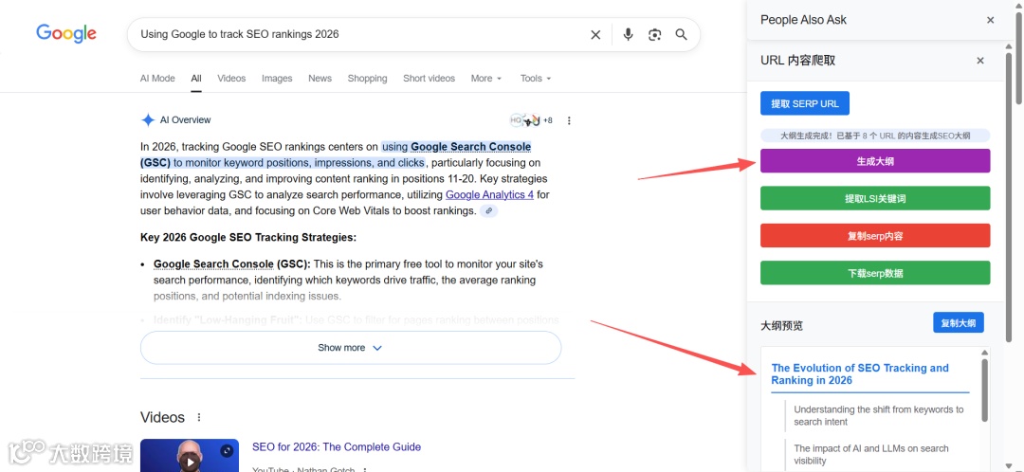Viewport: 1024px width, 472px height.
Task: Click the 提取 SERP URL button
Action: pos(805,103)
